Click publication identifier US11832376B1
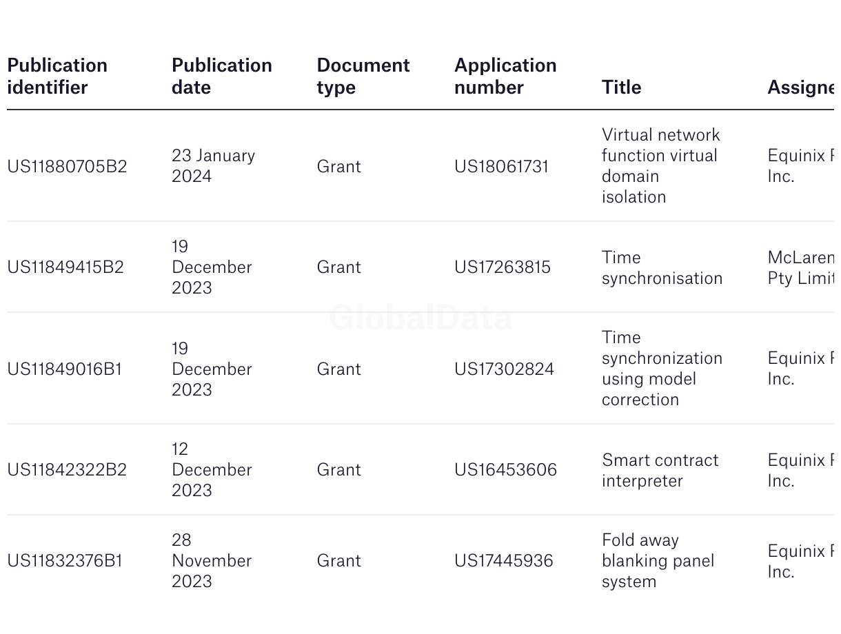The height and width of the screenshot is (634, 841). coord(65,560)
